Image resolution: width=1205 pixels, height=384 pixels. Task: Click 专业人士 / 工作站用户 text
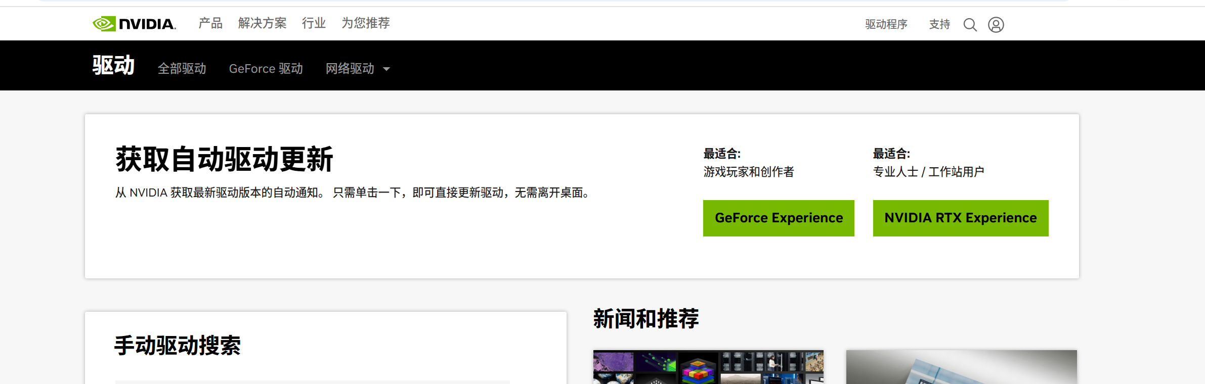[929, 172]
